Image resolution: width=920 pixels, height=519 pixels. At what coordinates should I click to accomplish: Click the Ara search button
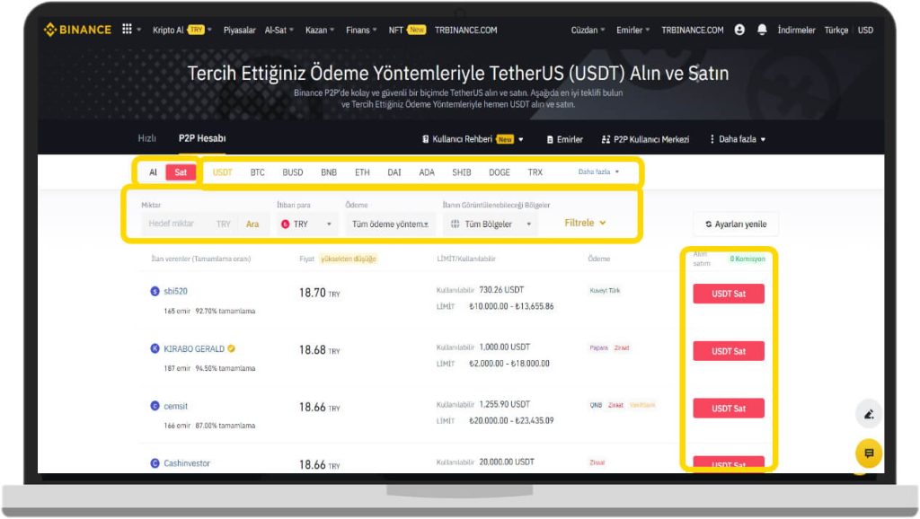[252, 224]
